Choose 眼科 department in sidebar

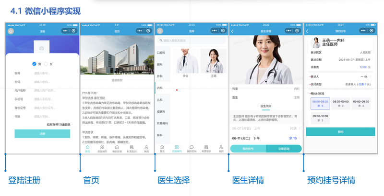point(163,65)
